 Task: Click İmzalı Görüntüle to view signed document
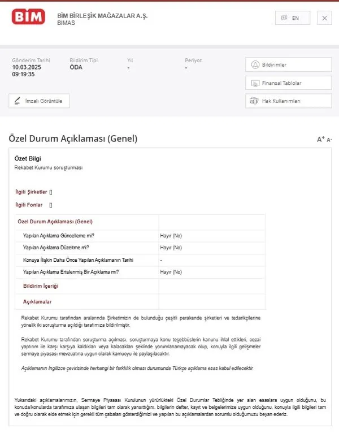[39, 101]
